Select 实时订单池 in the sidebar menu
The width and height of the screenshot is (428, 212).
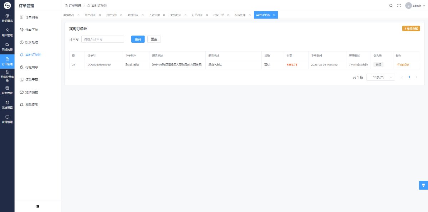click(38, 55)
